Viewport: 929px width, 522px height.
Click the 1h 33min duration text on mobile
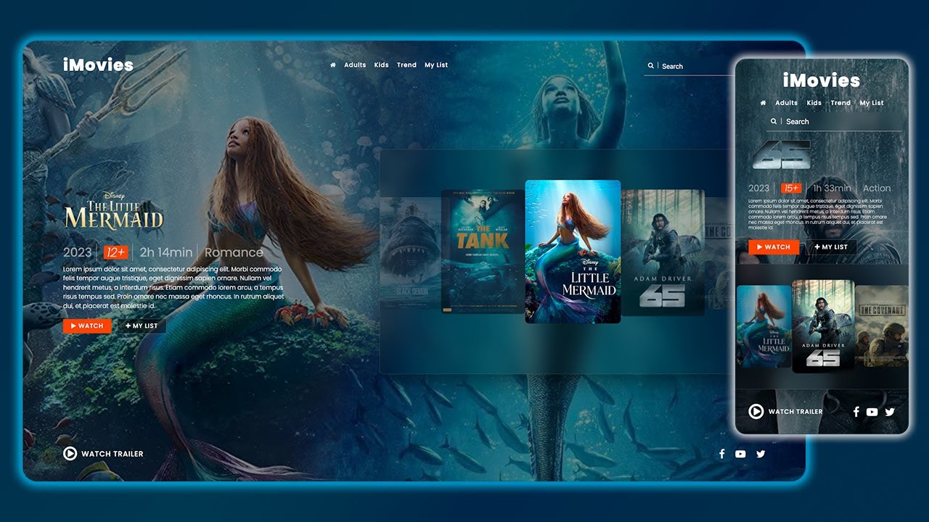pyautogui.click(x=832, y=188)
